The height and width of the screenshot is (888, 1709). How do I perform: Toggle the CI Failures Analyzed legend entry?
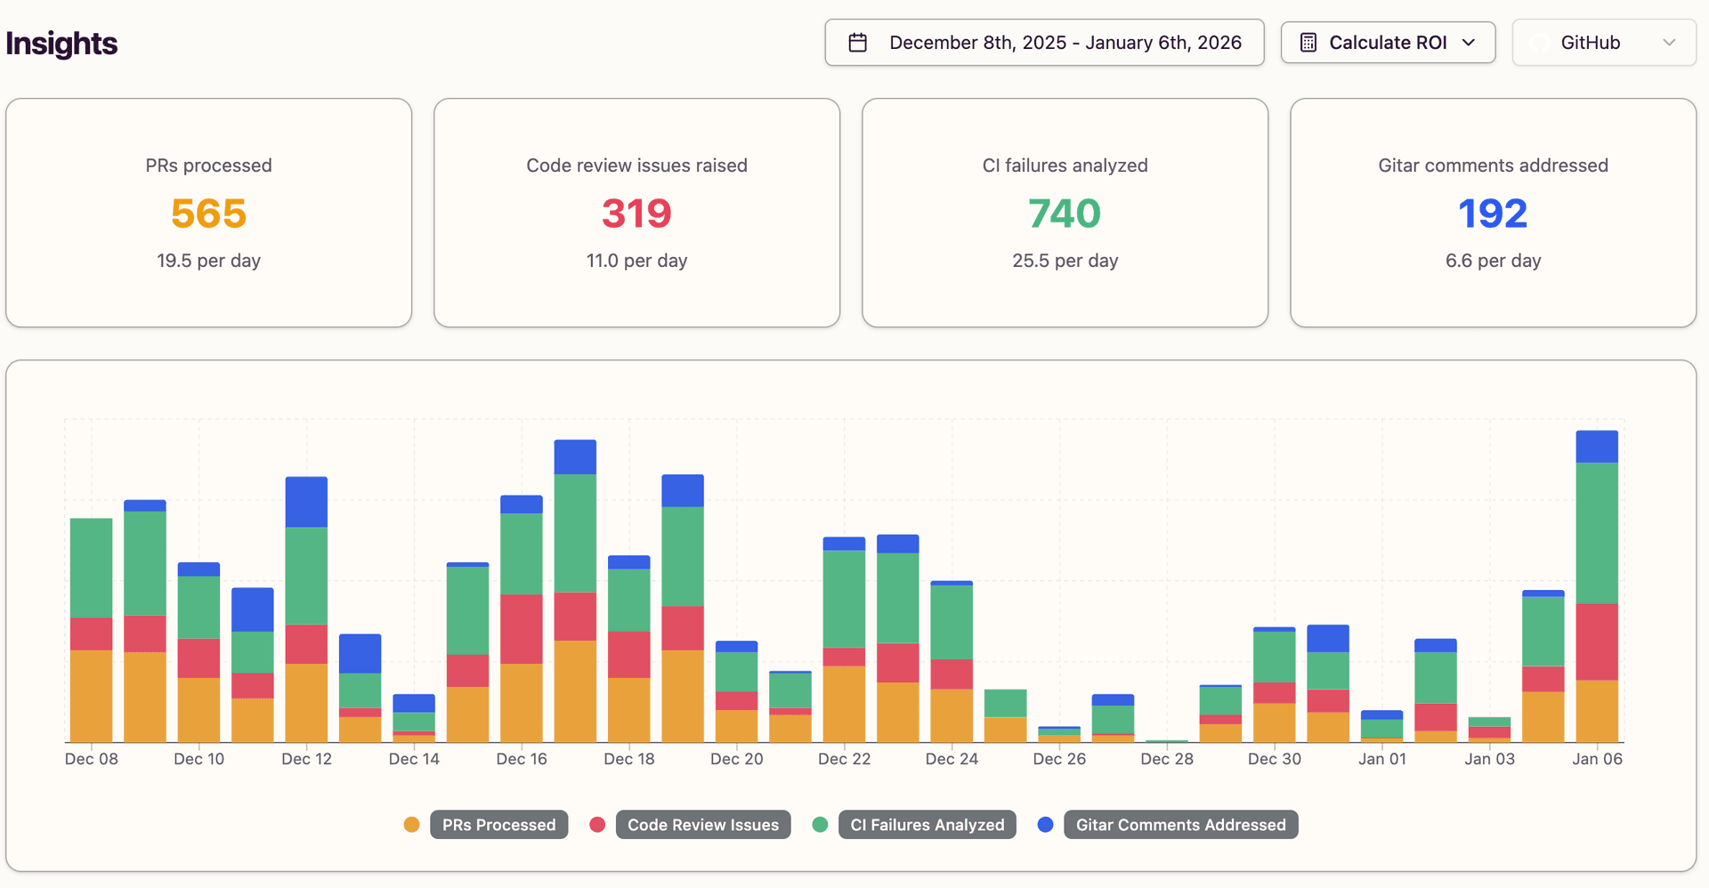[927, 825]
